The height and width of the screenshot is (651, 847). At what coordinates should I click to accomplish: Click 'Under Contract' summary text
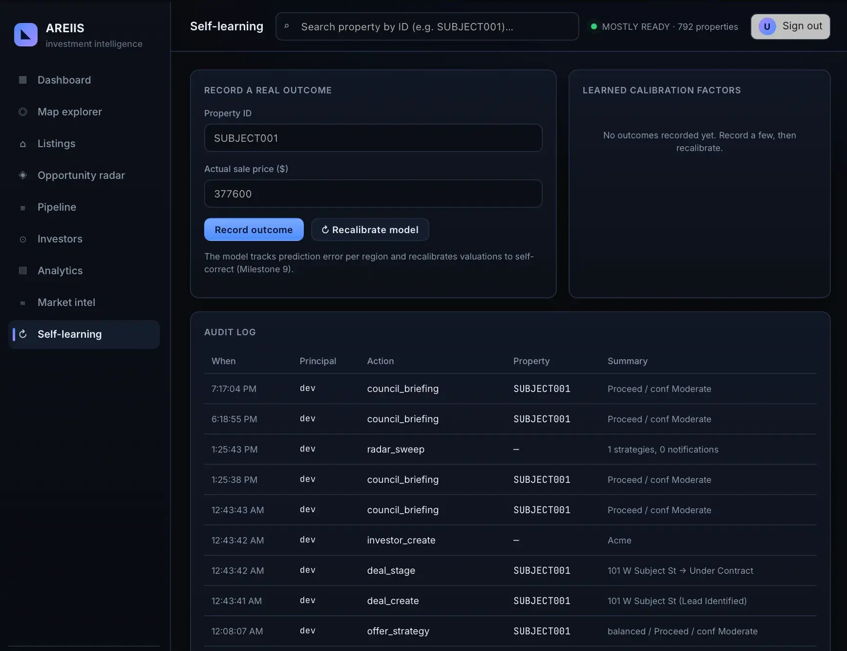(x=721, y=570)
